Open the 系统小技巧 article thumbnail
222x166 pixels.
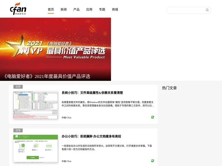click(x=35, y=105)
